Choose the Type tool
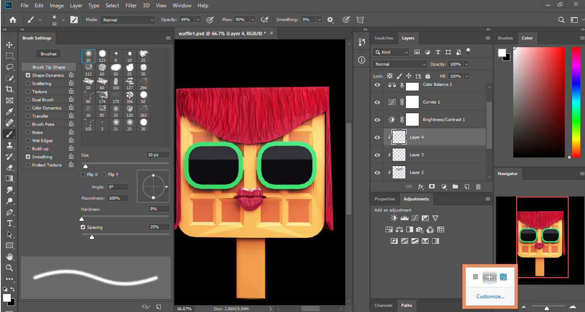The width and height of the screenshot is (585, 312). (9, 223)
